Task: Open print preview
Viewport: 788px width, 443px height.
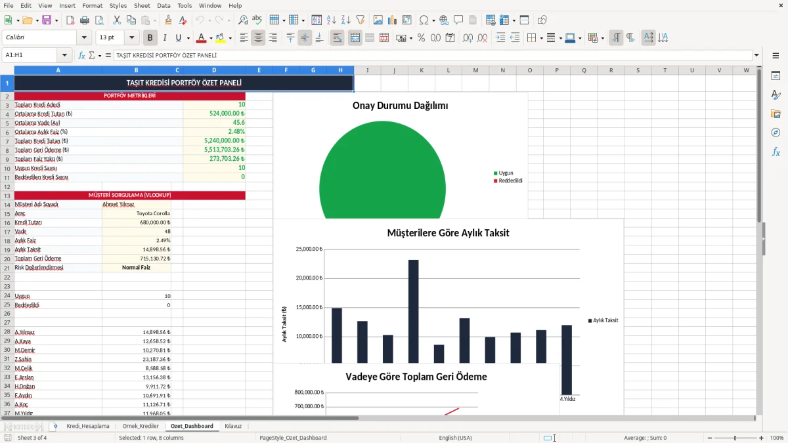Action: [99, 20]
